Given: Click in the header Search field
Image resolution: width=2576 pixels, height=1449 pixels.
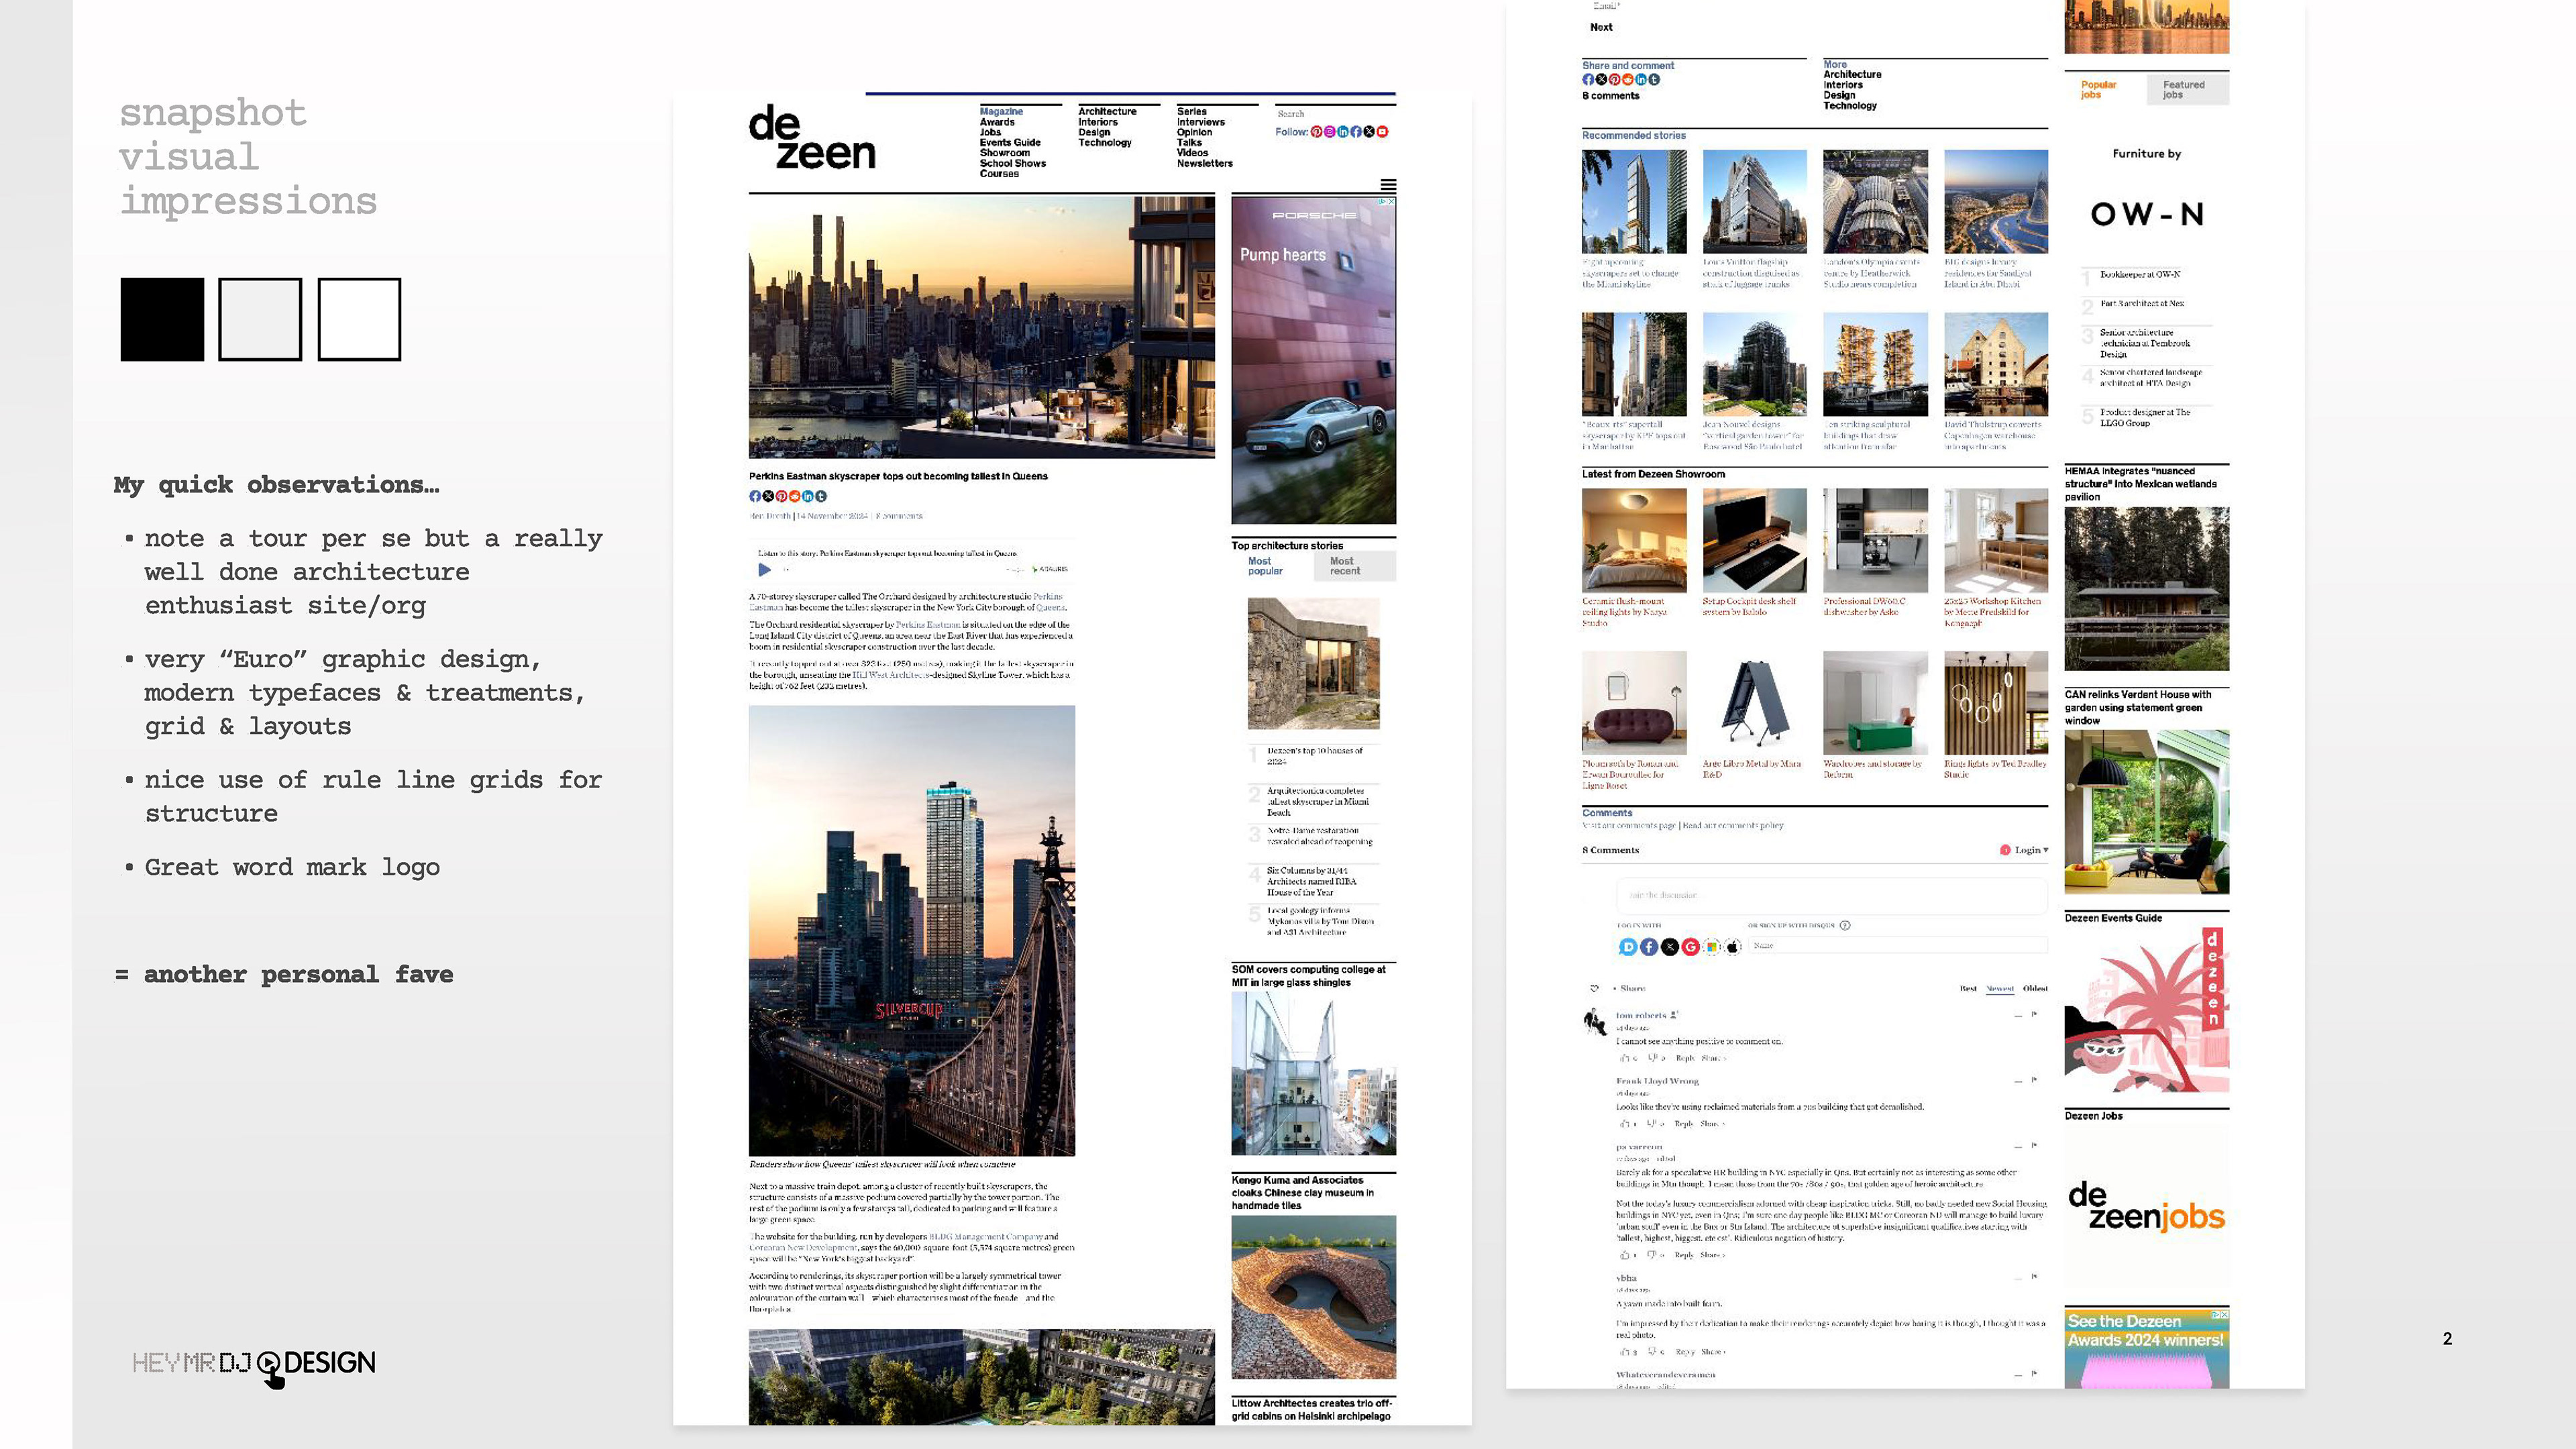Looking at the screenshot, I should coord(1334,114).
